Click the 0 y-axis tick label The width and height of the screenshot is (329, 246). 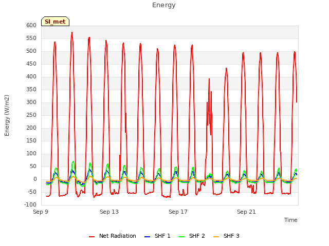(35, 179)
